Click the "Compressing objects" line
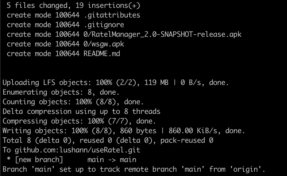 point(79,121)
